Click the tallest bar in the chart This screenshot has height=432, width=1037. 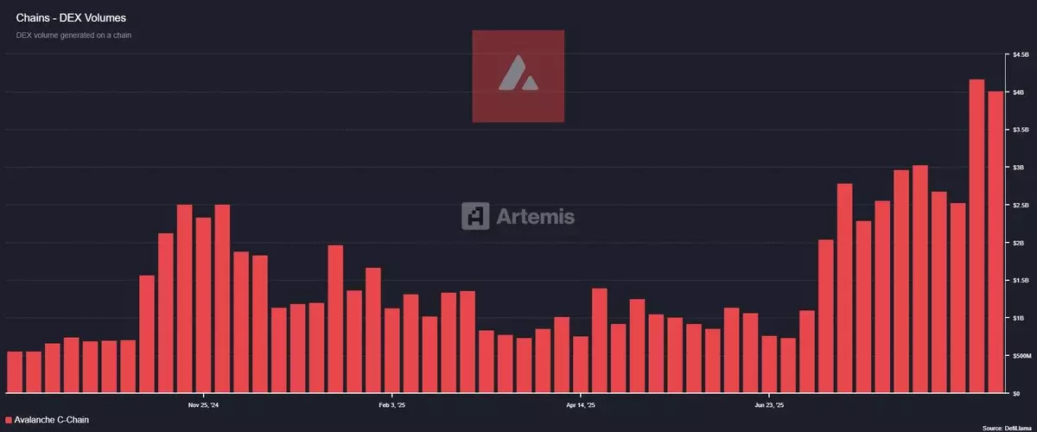[x=977, y=236]
